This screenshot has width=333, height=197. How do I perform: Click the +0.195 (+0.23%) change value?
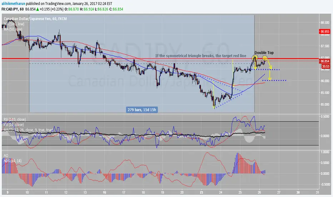[51, 9]
